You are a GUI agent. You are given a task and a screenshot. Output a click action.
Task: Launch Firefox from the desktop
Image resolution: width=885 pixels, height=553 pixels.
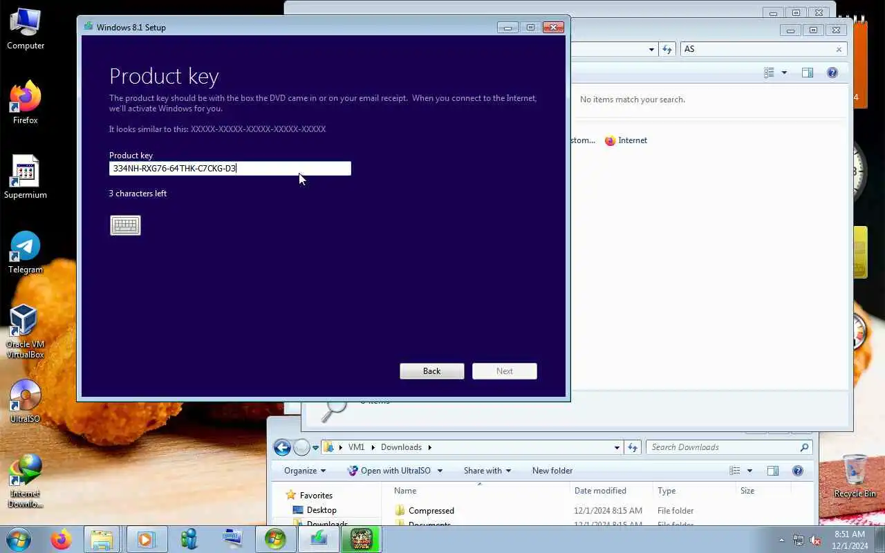point(26,103)
